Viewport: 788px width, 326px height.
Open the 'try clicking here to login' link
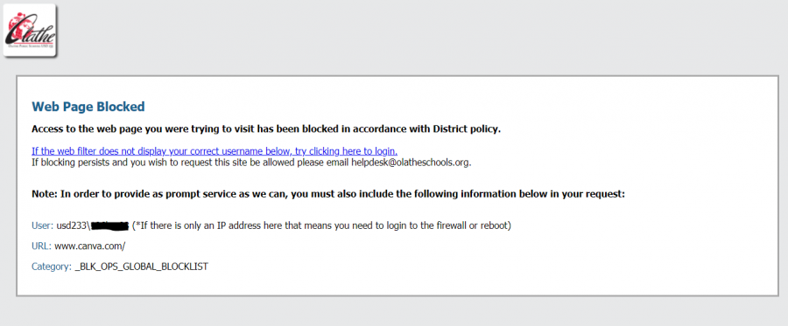click(x=215, y=151)
